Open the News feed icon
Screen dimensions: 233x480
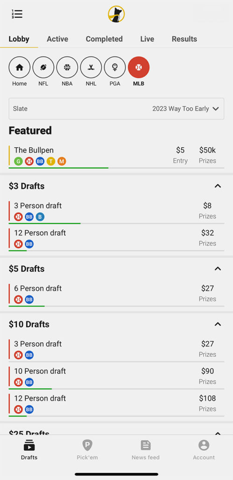click(146, 445)
